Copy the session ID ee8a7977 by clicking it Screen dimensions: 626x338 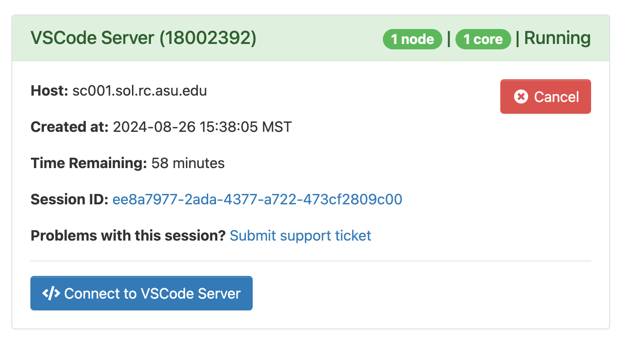[x=257, y=199]
